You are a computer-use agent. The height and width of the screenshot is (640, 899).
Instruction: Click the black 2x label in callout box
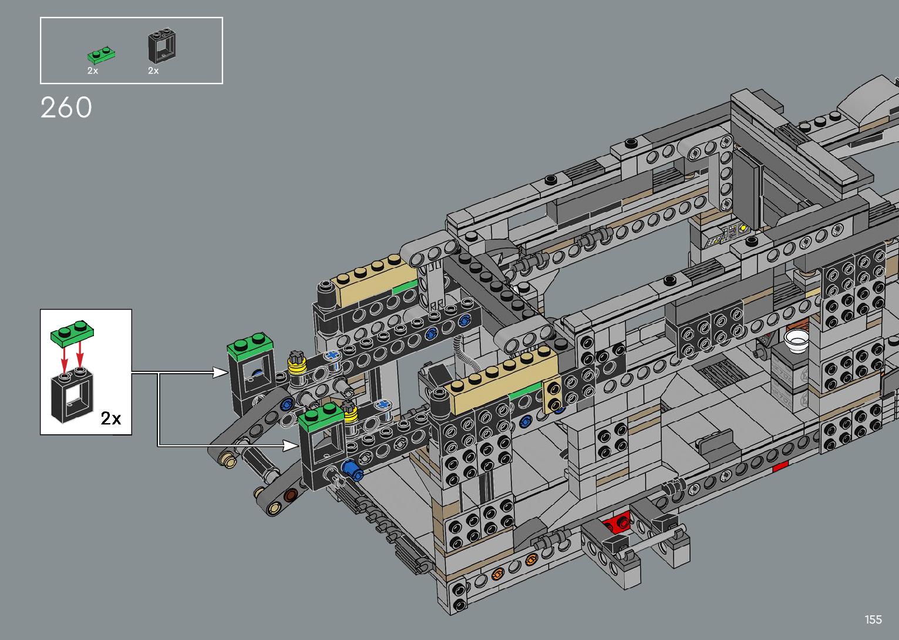point(110,418)
